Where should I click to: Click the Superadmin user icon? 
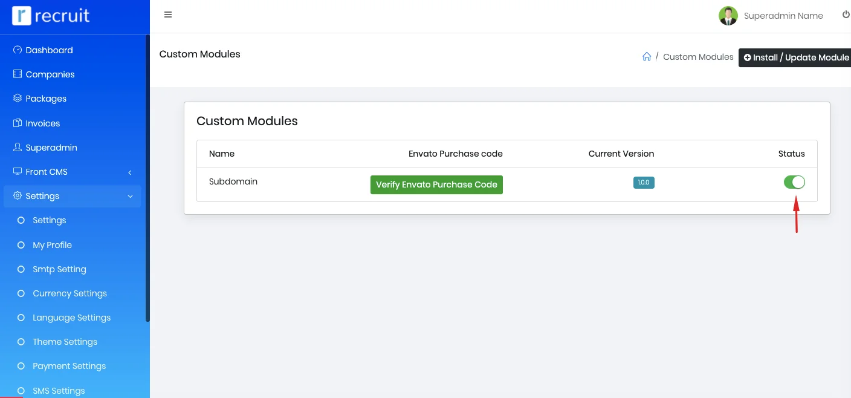18,148
